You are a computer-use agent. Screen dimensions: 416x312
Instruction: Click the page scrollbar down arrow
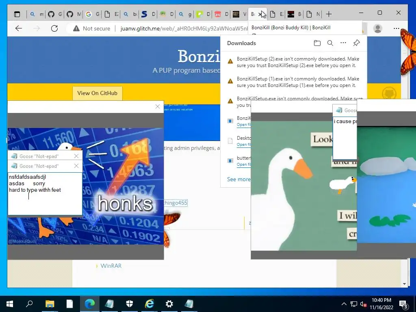pos(404,284)
